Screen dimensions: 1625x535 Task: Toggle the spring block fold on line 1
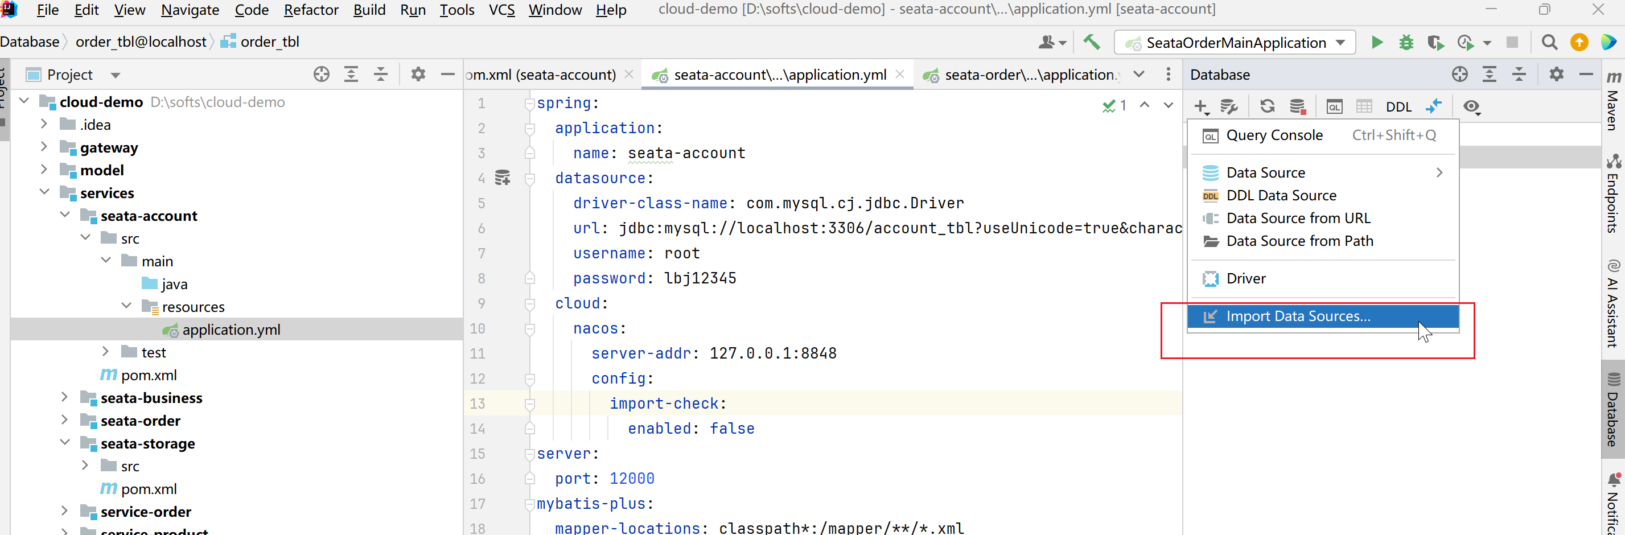tap(530, 103)
